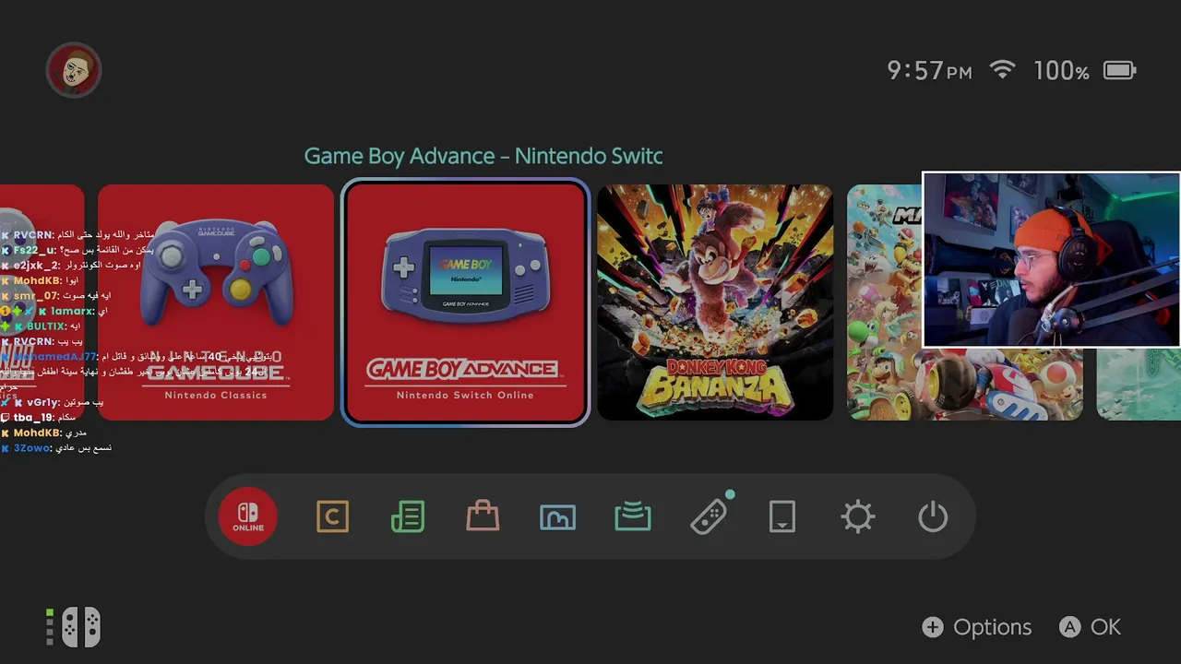This screenshot has height=664, width=1181.
Task: Open the user profile avatar
Action: 74,70
